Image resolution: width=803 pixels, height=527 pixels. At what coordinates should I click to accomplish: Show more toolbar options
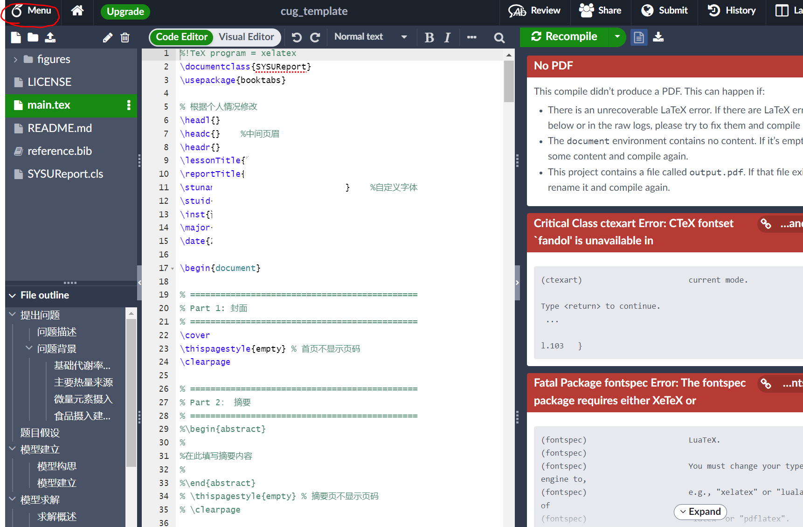click(472, 37)
